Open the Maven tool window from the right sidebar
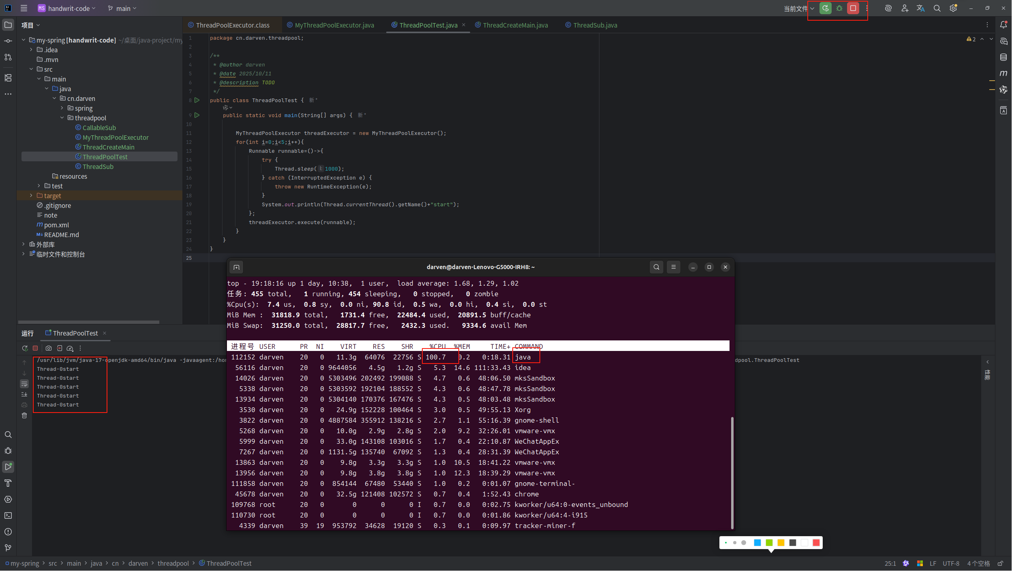 coord(1003,73)
